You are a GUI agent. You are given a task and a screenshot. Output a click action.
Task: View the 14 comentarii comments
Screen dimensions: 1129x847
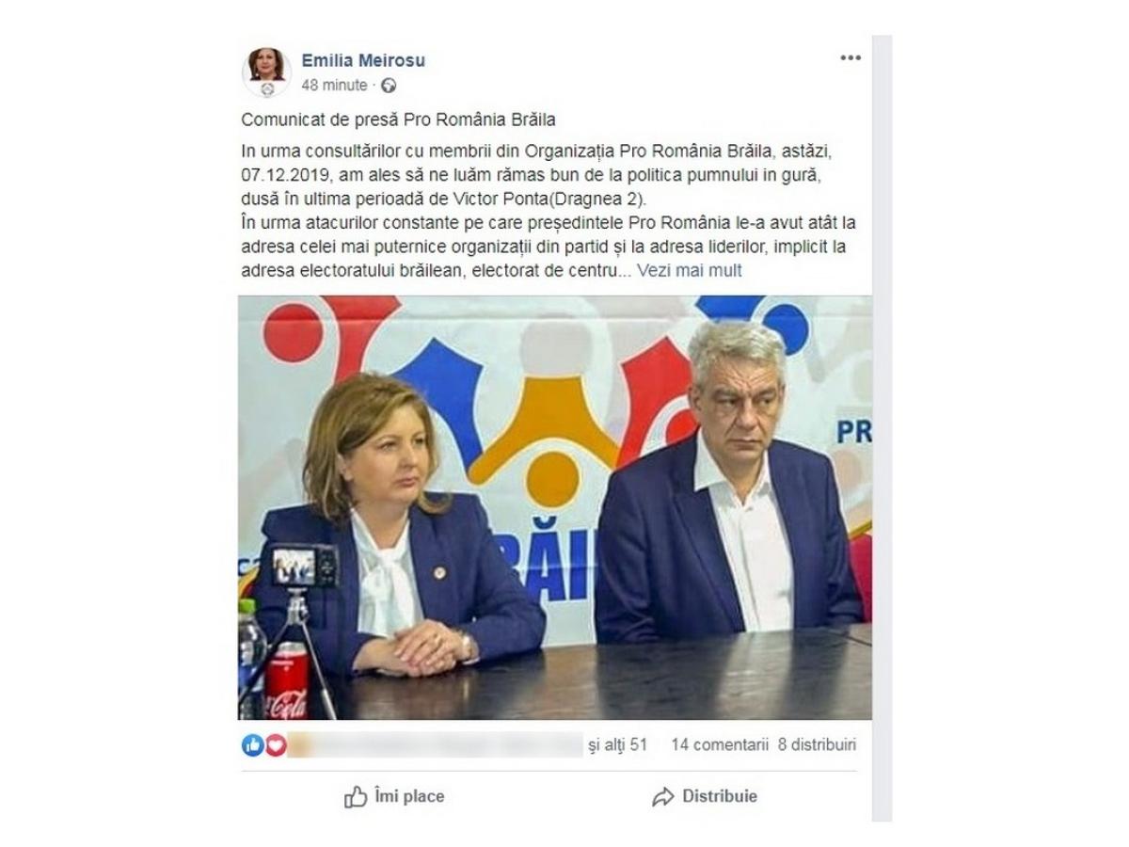coord(720,745)
